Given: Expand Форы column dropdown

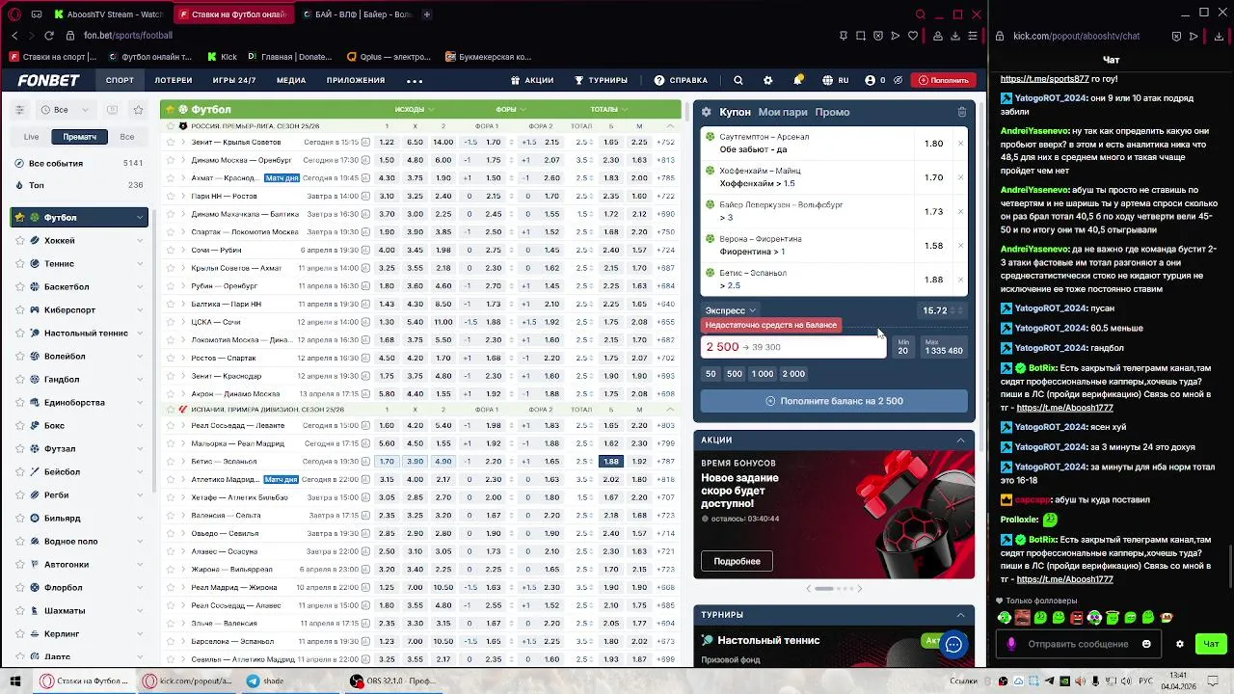Looking at the screenshot, I should coord(510,110).
